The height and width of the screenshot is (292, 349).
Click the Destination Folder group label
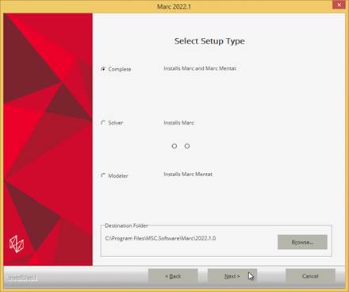(x=126, y=225)
